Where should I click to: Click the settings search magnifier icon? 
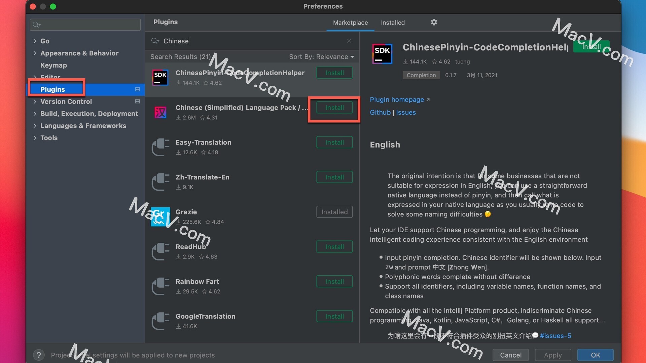[36, 25]
